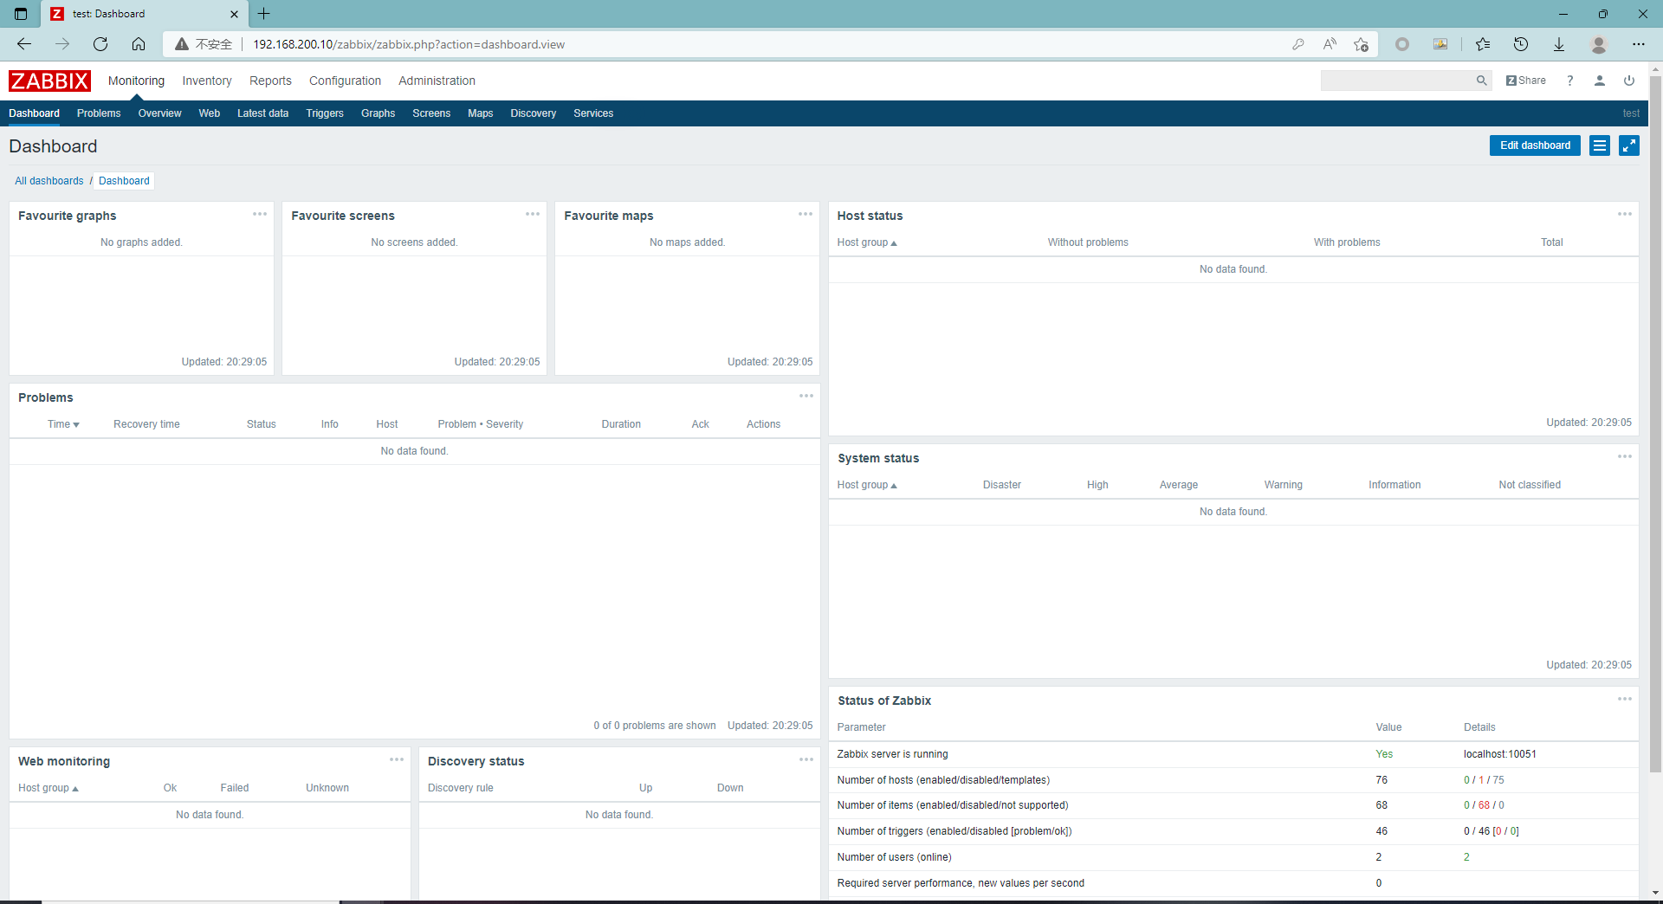Open Host status widget menu dots
This screenshot has width=1663, height=904.
click(x=1625, y=214)
